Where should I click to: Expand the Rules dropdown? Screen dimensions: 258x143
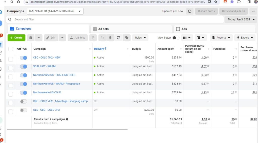[x=140, y=38]
